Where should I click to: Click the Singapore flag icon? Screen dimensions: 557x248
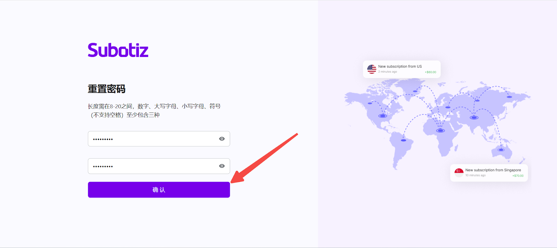[459, 172]
